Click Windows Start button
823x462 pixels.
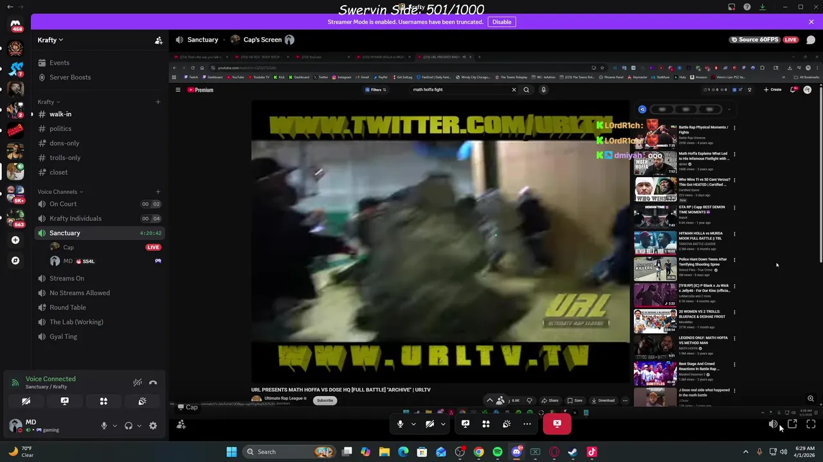pyautogui.click(x=231, y=452)
